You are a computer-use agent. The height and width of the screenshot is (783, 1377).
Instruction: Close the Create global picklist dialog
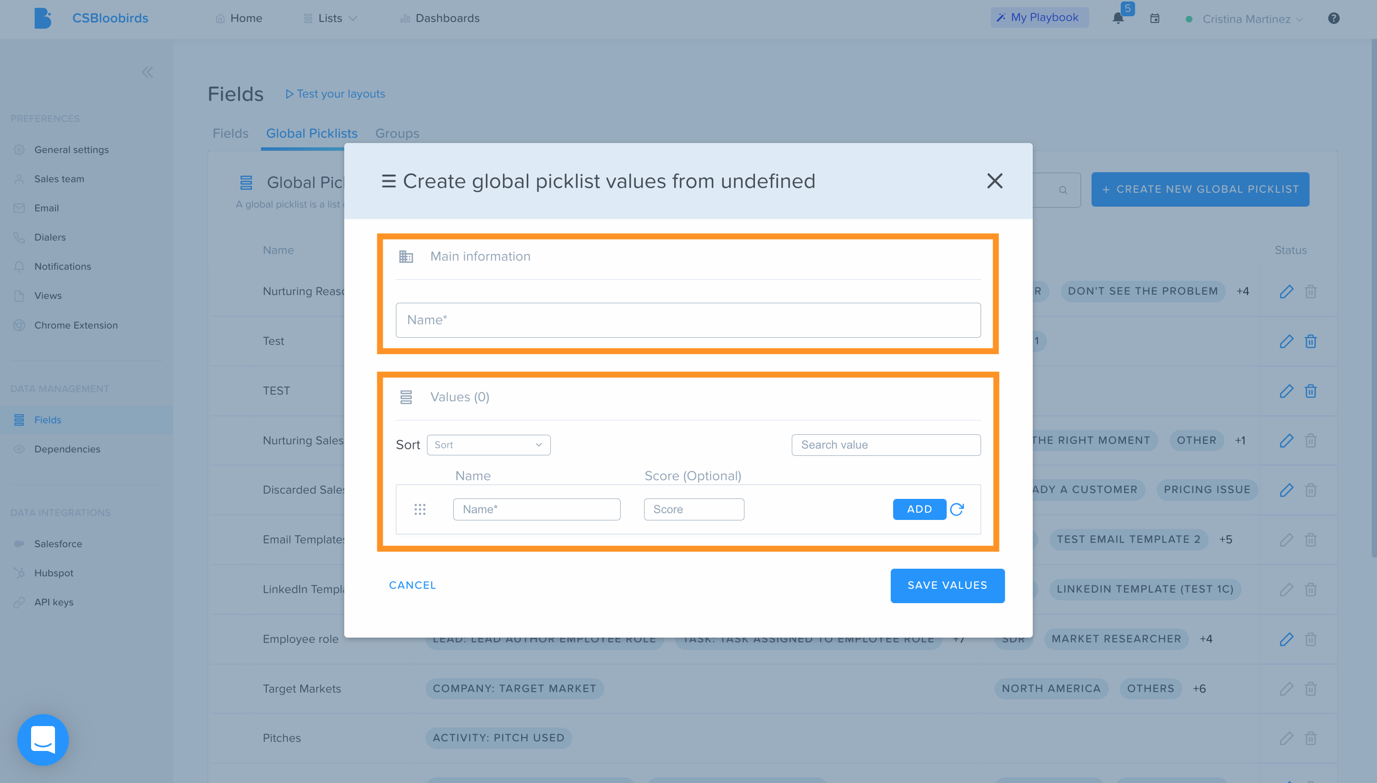click(x=994, y=181)
